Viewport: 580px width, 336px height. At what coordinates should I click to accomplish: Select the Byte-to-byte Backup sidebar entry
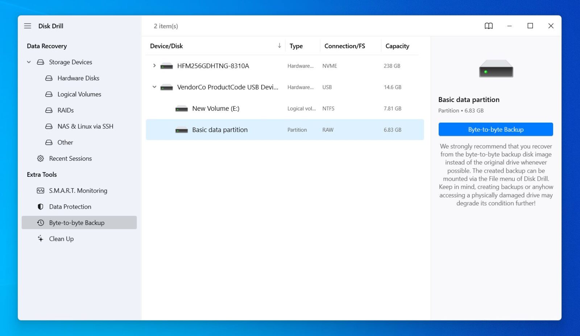click(77, 222)
